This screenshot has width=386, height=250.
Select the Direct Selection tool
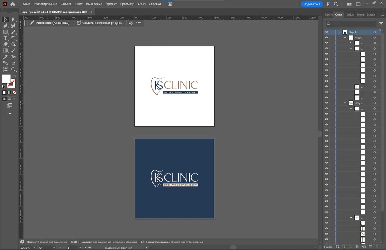click(14, 20)
